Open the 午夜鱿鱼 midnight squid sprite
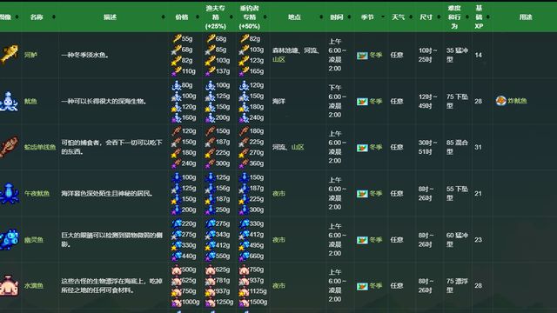 point(10,193)
